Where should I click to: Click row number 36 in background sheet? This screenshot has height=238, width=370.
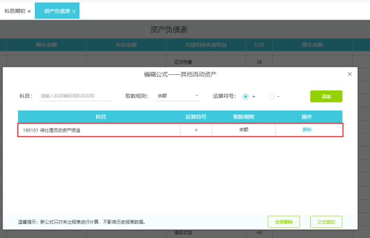pos(259,62)
